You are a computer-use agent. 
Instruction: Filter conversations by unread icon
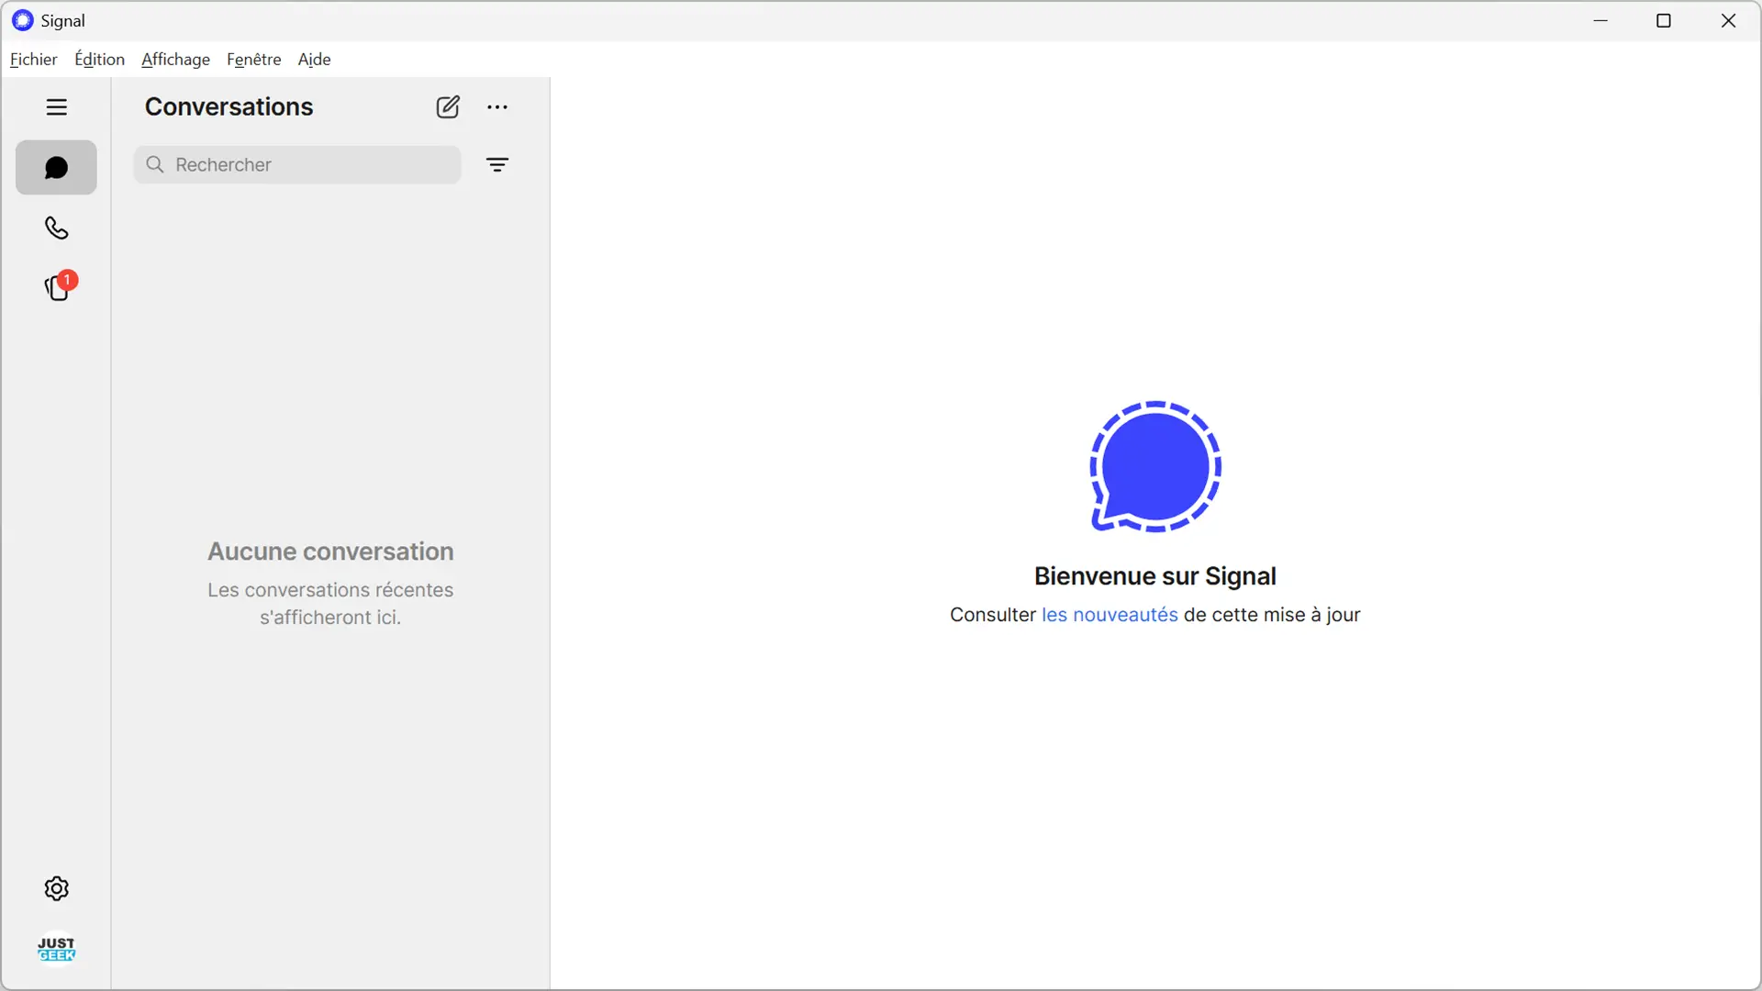[x=497, y=165]
